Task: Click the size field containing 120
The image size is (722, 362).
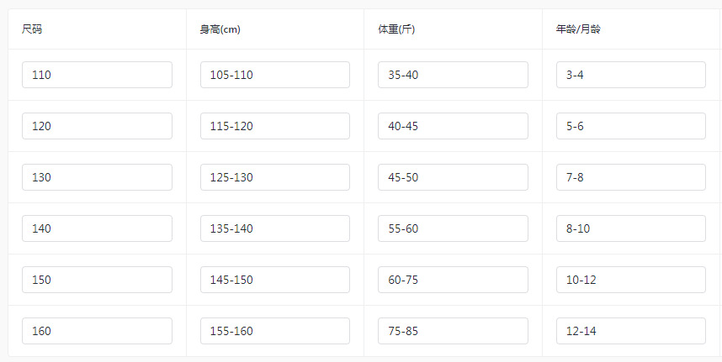Action: 97,126
